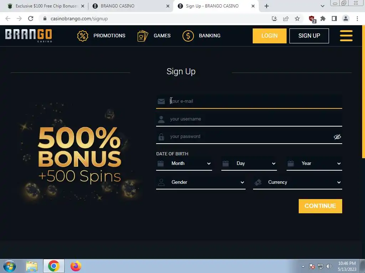Bookmark this page with the star icon
This screenshot has width=365, height=273.
point(297,18)
